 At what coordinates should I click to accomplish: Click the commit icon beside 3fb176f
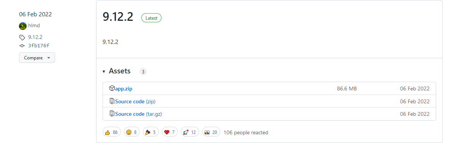(x=22, y=46)
